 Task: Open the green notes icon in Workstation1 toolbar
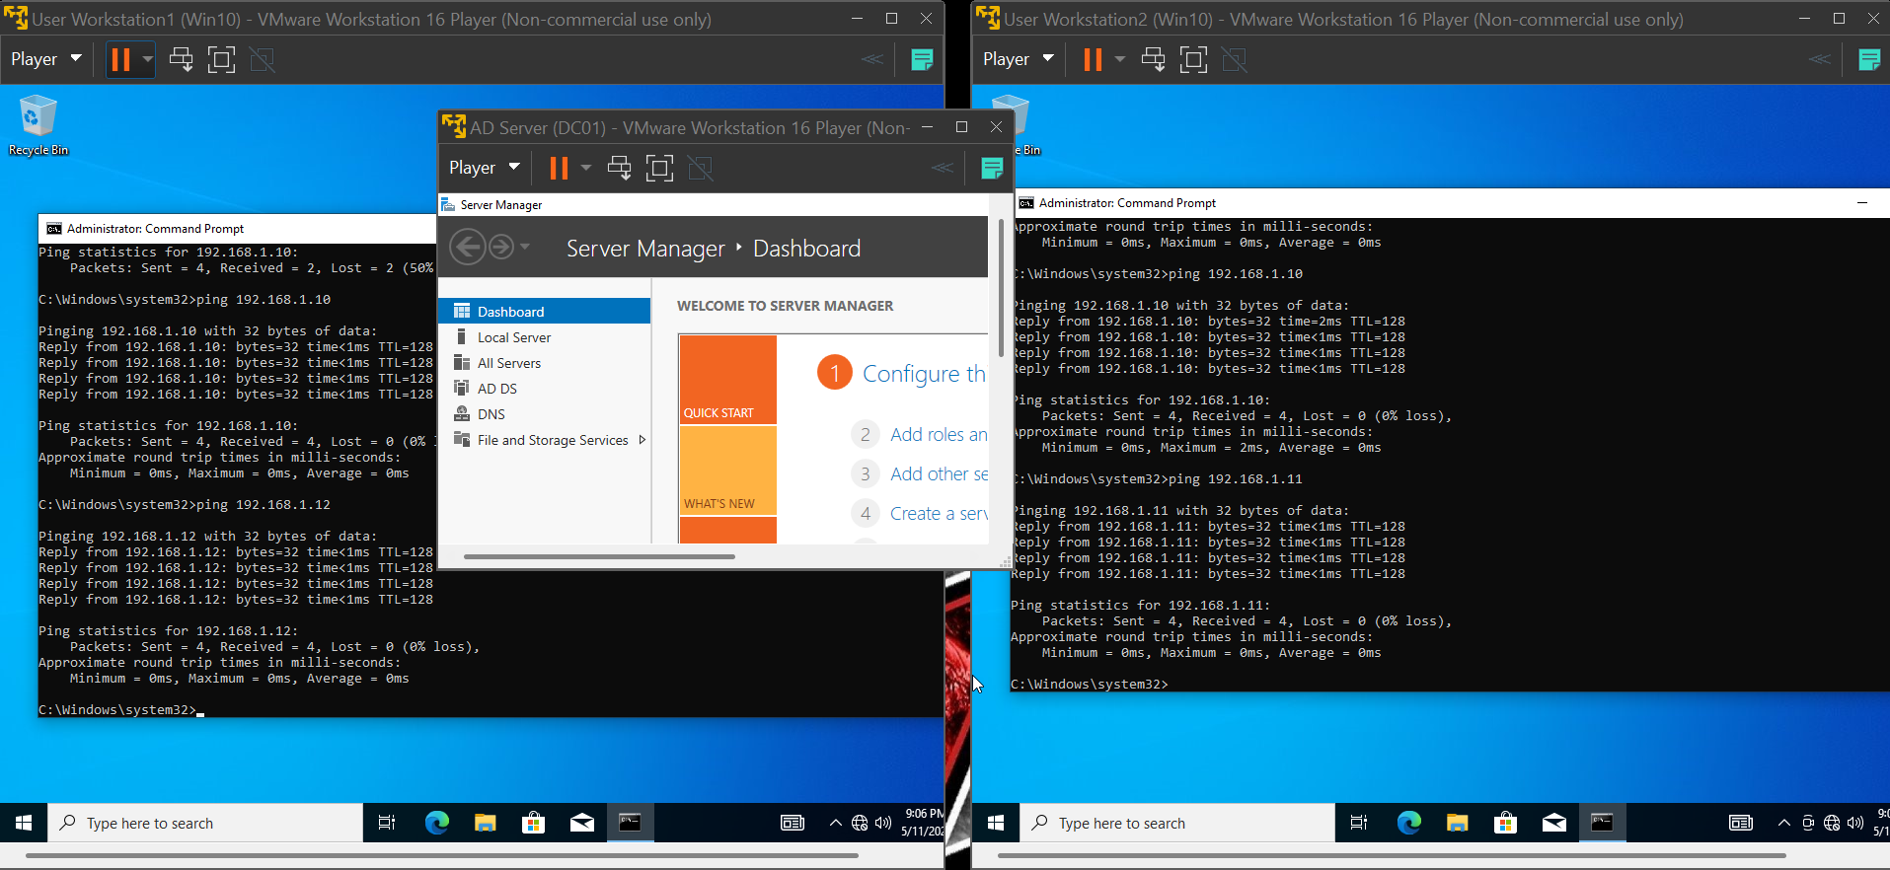click(x=922, y=59)
